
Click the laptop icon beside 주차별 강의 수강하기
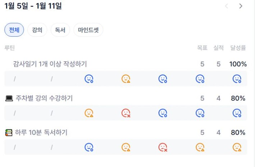[9, 98]
